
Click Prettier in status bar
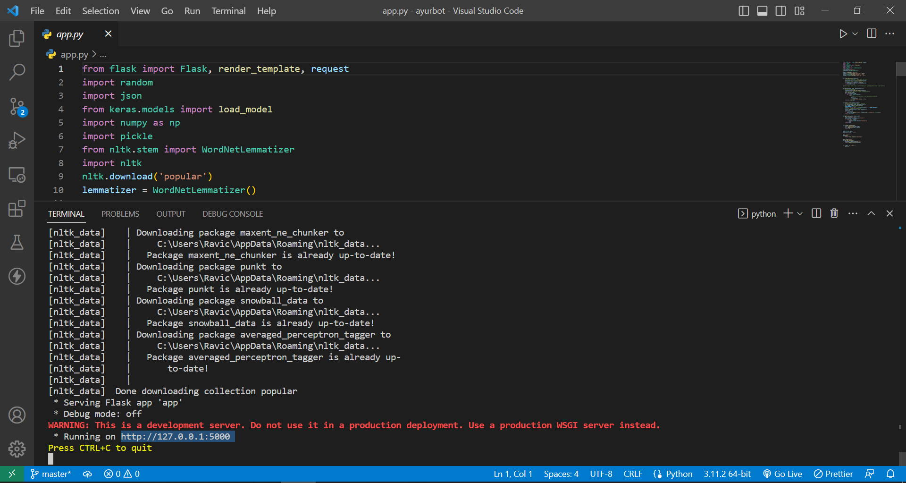834,474
